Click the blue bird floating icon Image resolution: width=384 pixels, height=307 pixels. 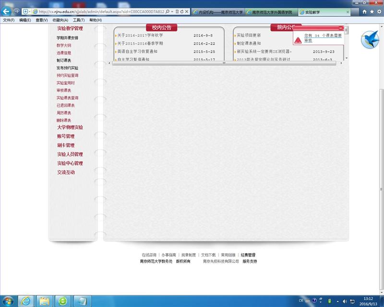click(369, 39)
